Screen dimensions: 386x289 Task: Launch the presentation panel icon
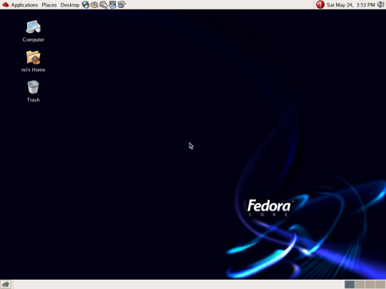coord(112,5)
